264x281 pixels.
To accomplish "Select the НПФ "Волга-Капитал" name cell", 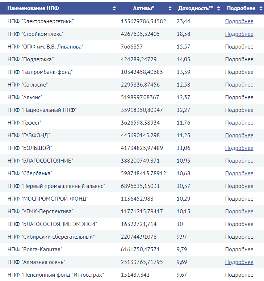I will point(35,249).
